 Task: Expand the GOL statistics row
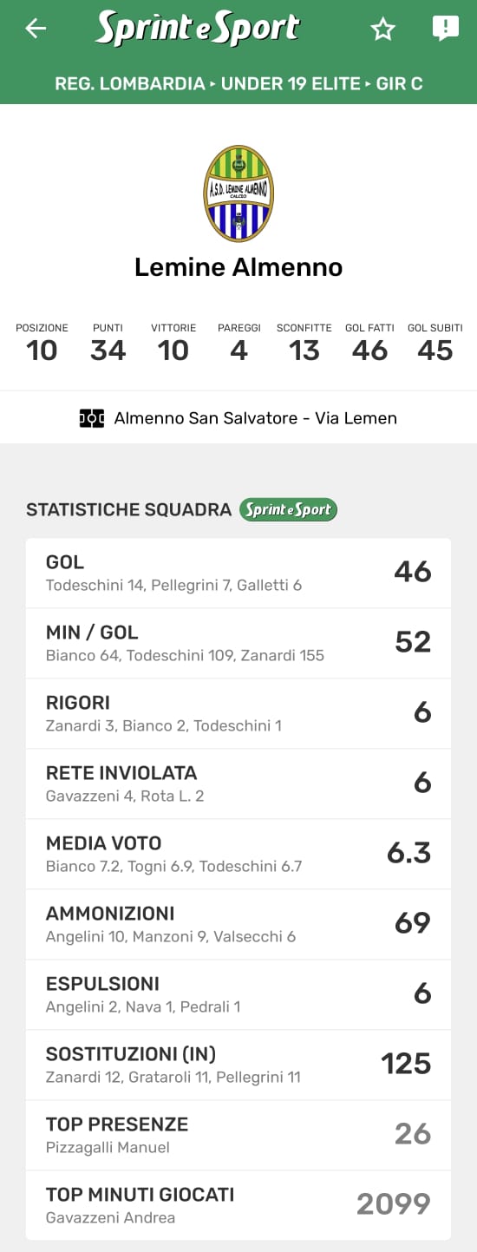click(238, 573)
